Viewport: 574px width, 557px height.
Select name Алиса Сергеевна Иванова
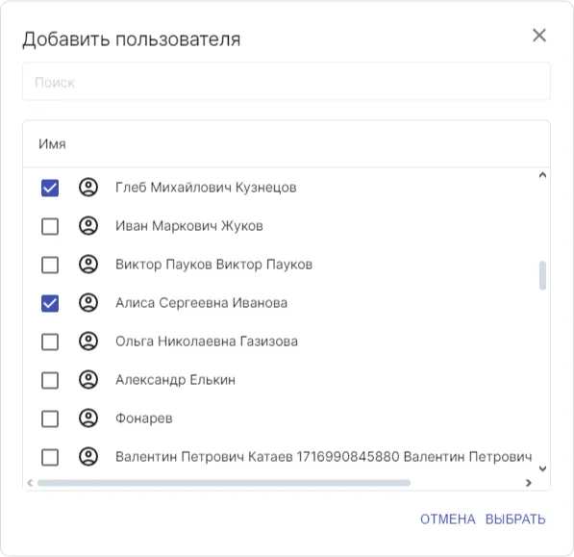[201, 303]
